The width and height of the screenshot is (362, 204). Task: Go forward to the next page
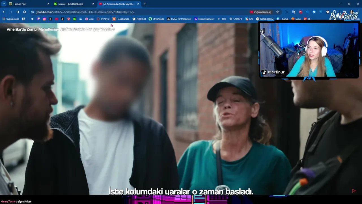coord(11,12)
